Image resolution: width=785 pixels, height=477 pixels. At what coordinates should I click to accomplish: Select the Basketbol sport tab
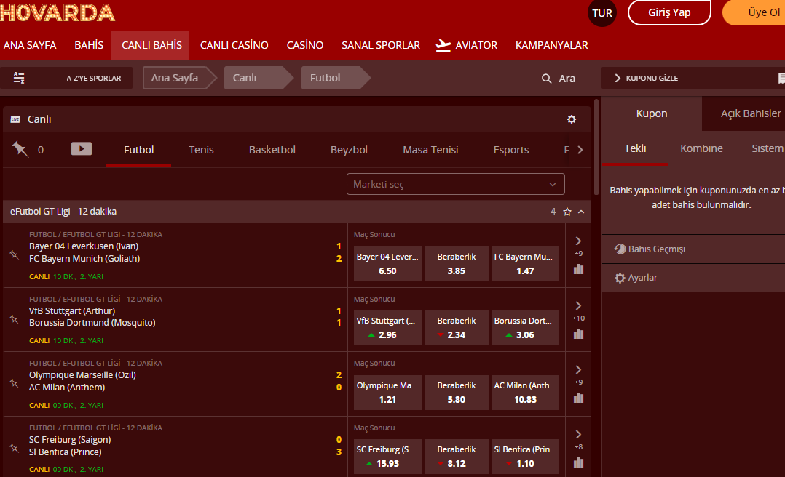click(272, 150)
